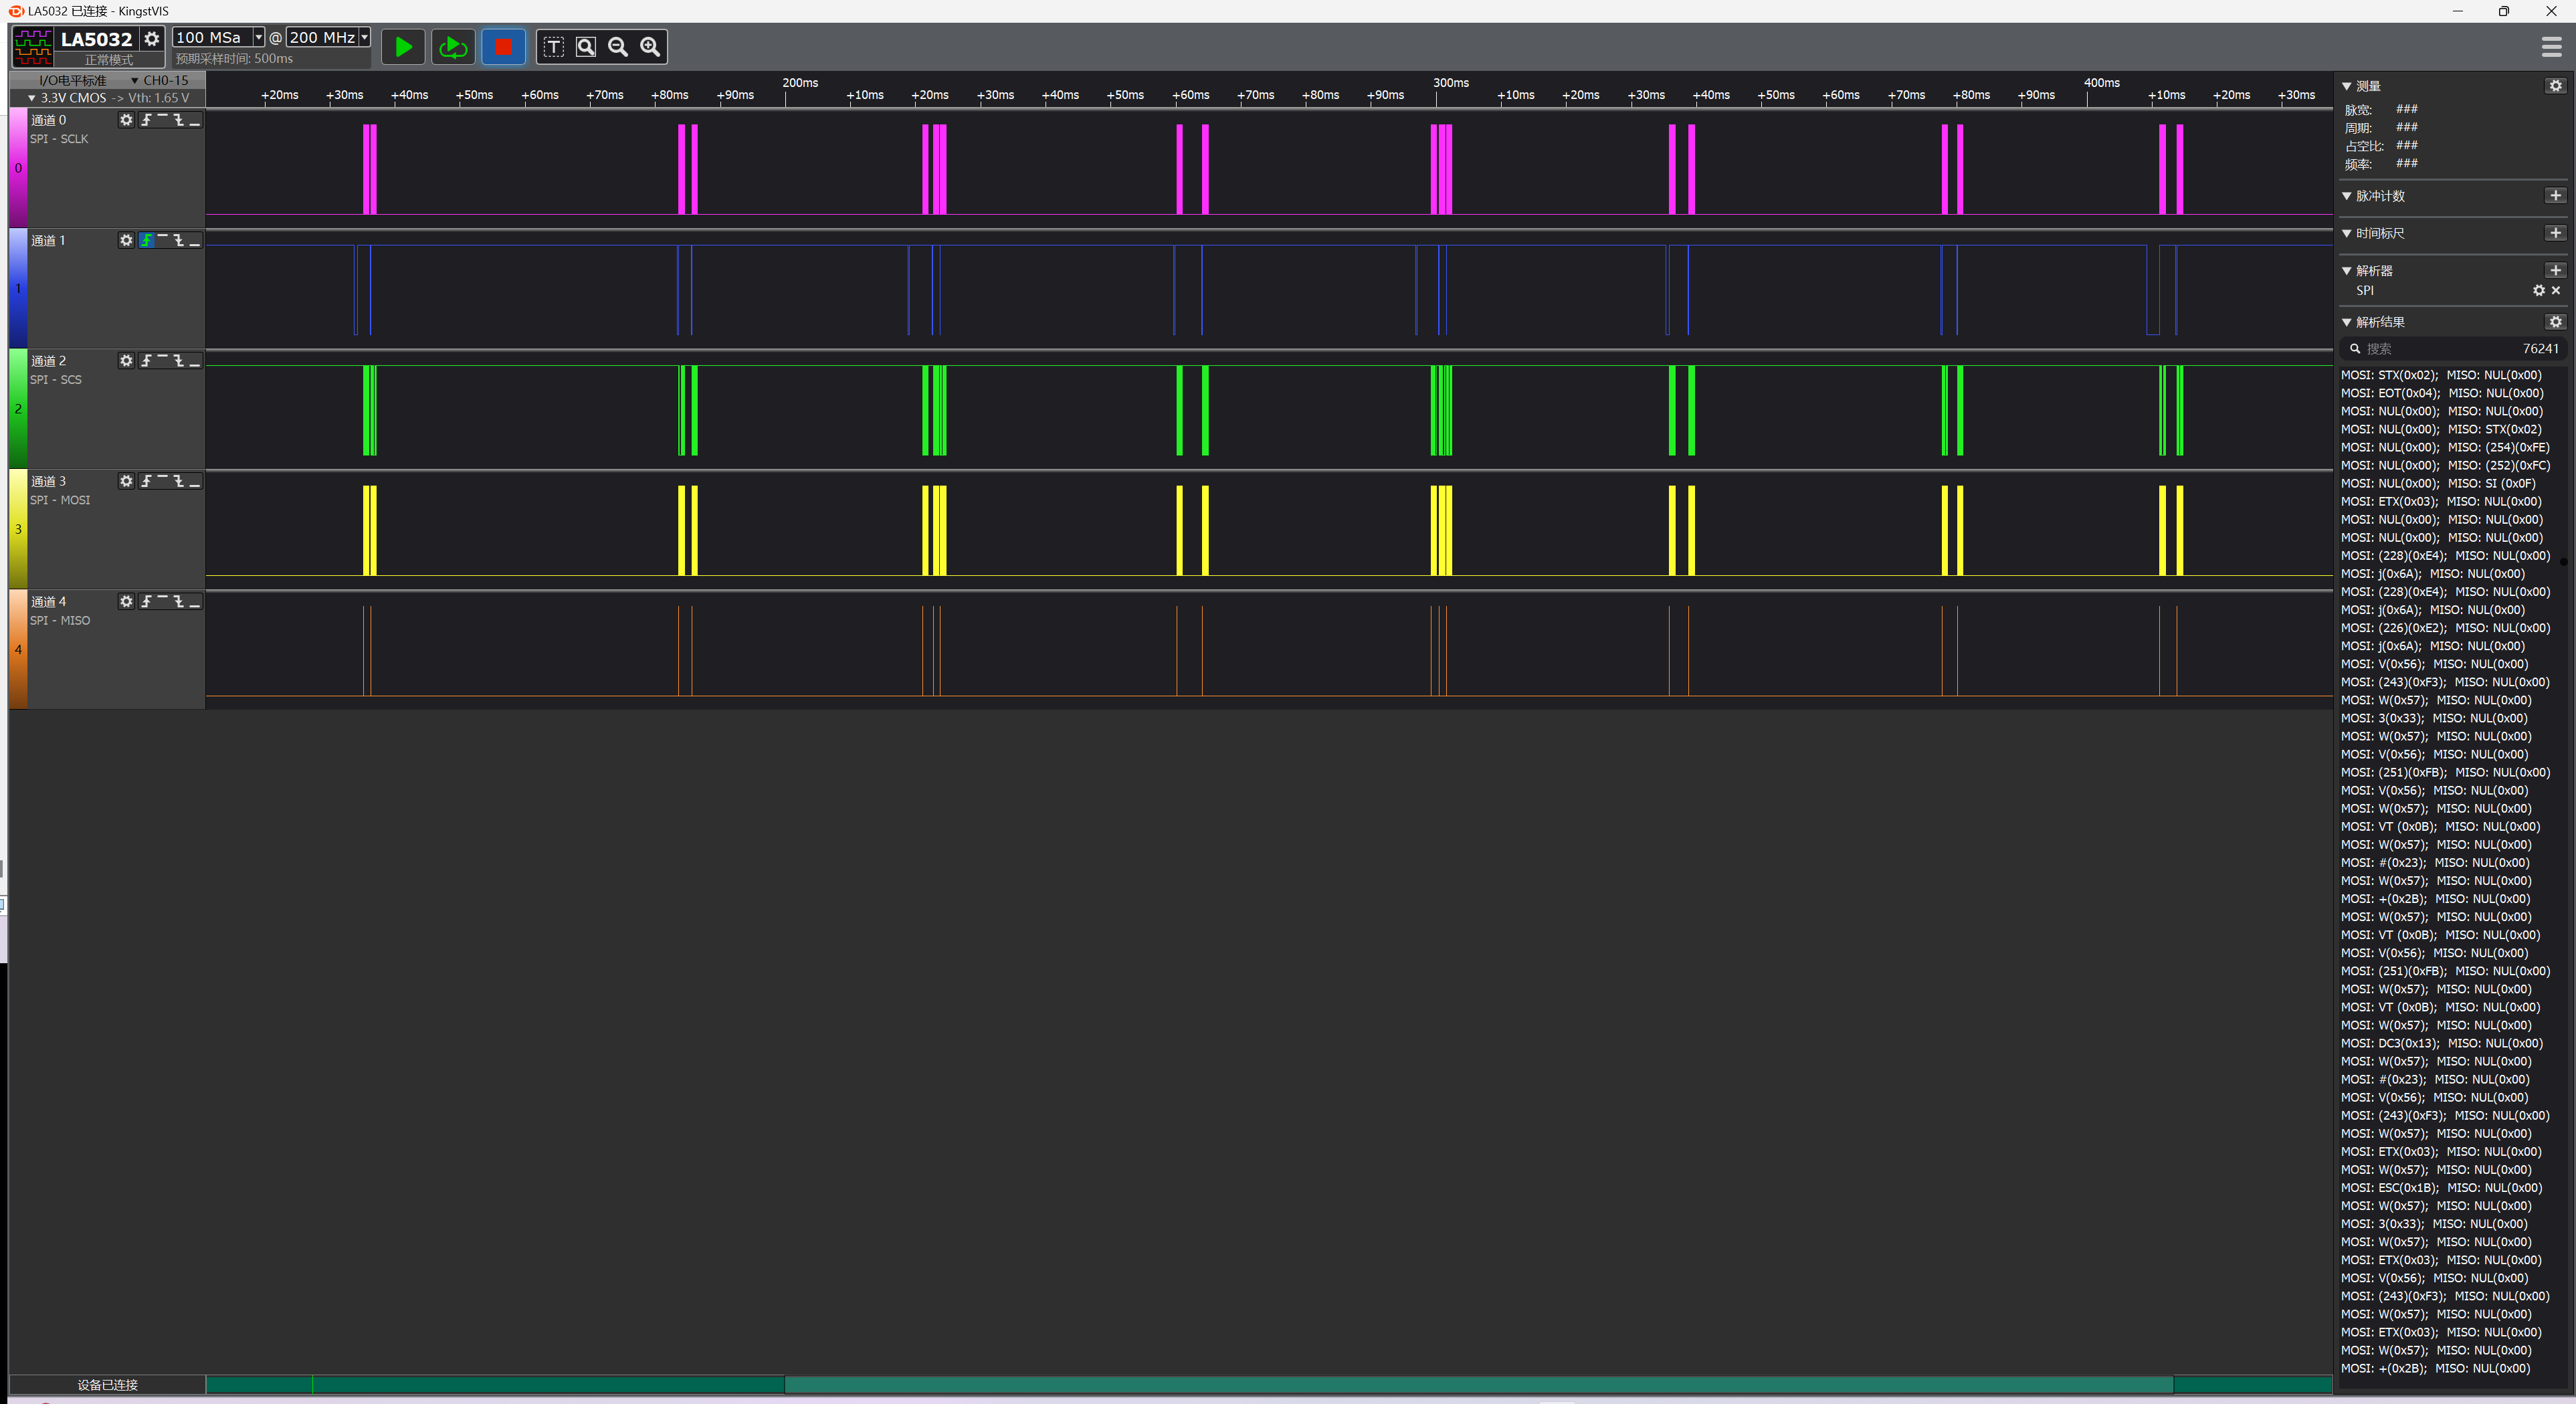
Task: Click the capture overview progress bar
Action: coord(1269,1385)
